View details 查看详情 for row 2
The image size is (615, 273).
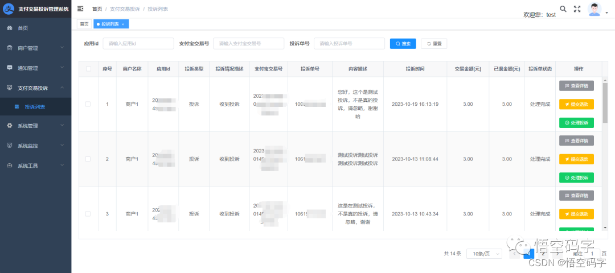[x=576, y=140]
